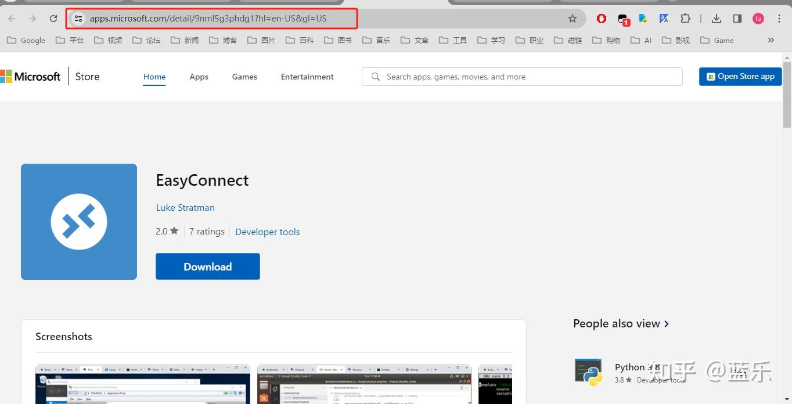792x404 pixels.
Task: Click the store search input field
Action: point(521,76)
